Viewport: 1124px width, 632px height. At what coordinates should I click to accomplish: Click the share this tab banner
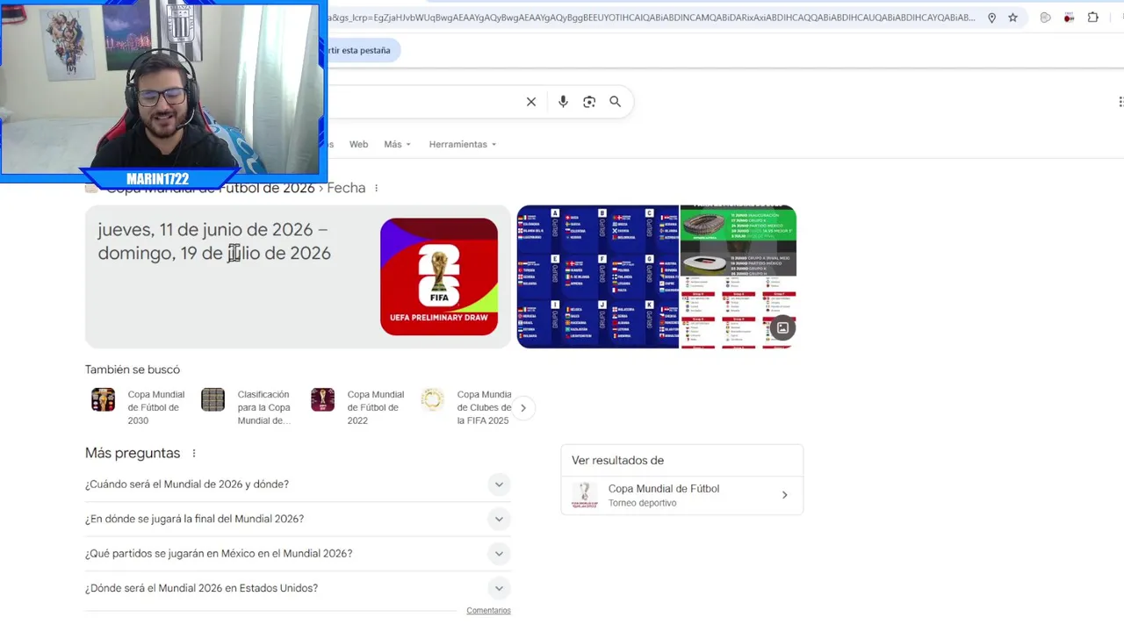[363, 50]
